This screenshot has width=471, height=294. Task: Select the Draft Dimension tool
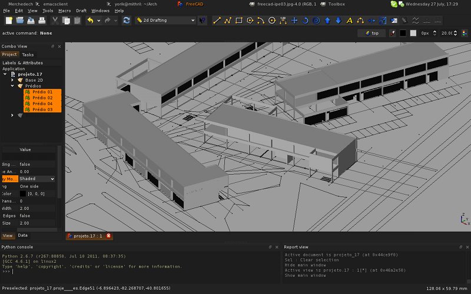pyautogui.click(x=283, y=21)
